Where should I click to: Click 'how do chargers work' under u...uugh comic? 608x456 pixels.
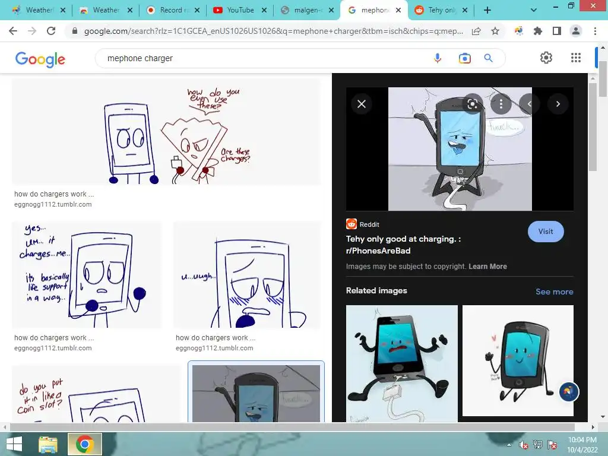[216, 338]
